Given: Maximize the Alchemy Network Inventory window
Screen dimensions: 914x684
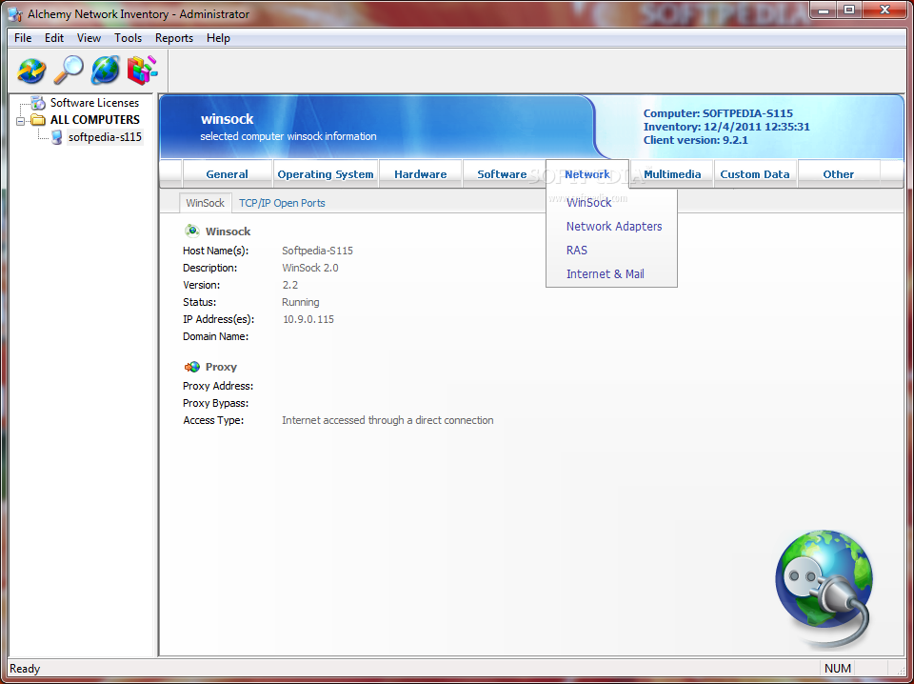Looking at the screenshot, I should pyautogui.click(x=849, y=10).
